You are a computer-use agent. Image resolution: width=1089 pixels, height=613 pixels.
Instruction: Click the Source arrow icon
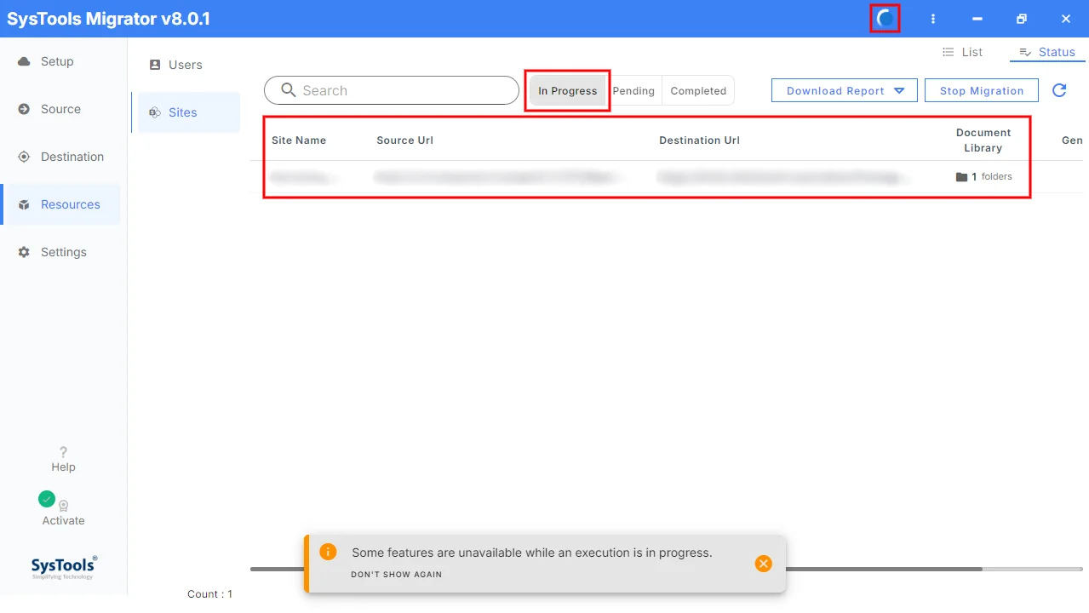pos(24,109)
